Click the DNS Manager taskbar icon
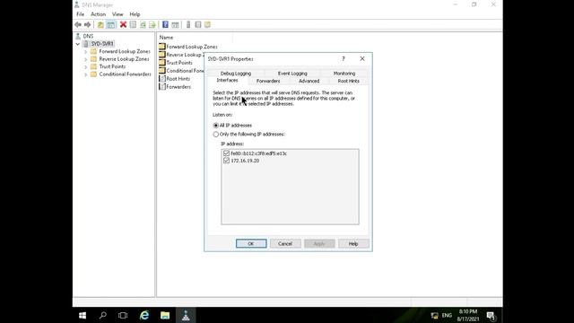Image resolution: width=574 pixels, height=323 pixels. (x=186, y=315)
